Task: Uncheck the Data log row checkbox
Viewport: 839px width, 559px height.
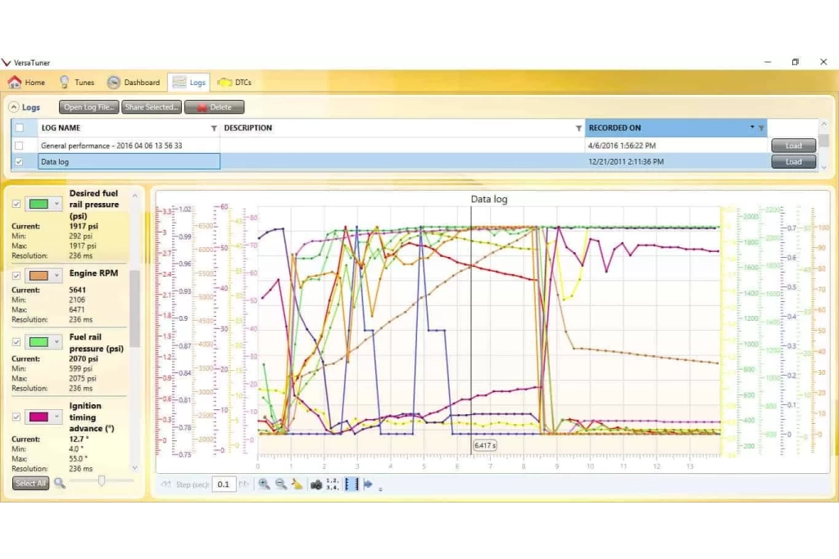Action: coord(20,162)
